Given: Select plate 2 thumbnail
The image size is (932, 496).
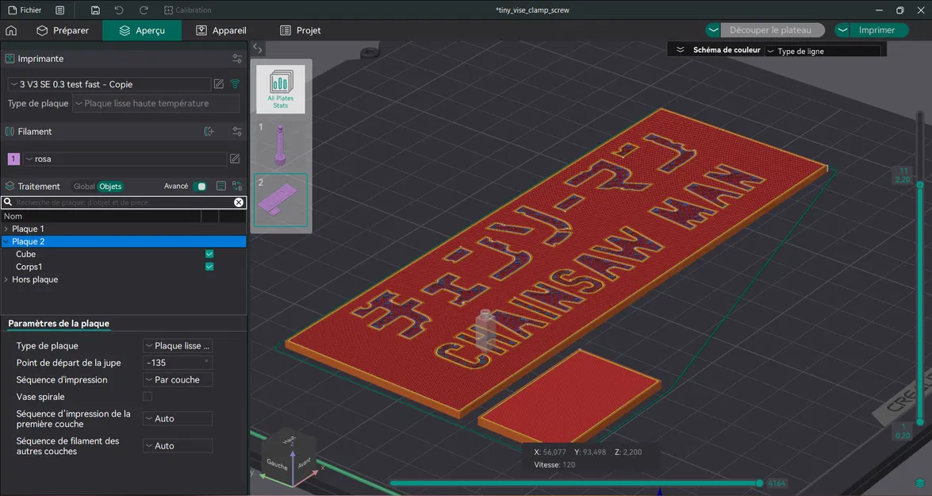Looking at the screenshot, I should pos(281,200).
